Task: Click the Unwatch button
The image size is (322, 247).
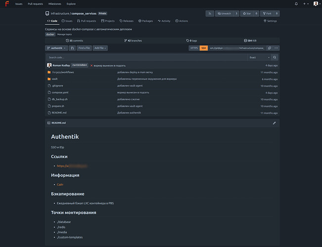Action: (224, 13)
